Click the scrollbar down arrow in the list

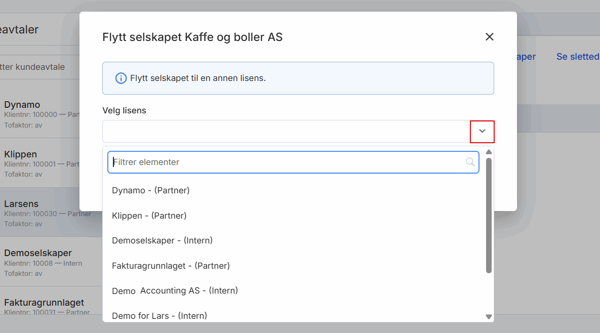pyautogui.click(x=488, y=316)
